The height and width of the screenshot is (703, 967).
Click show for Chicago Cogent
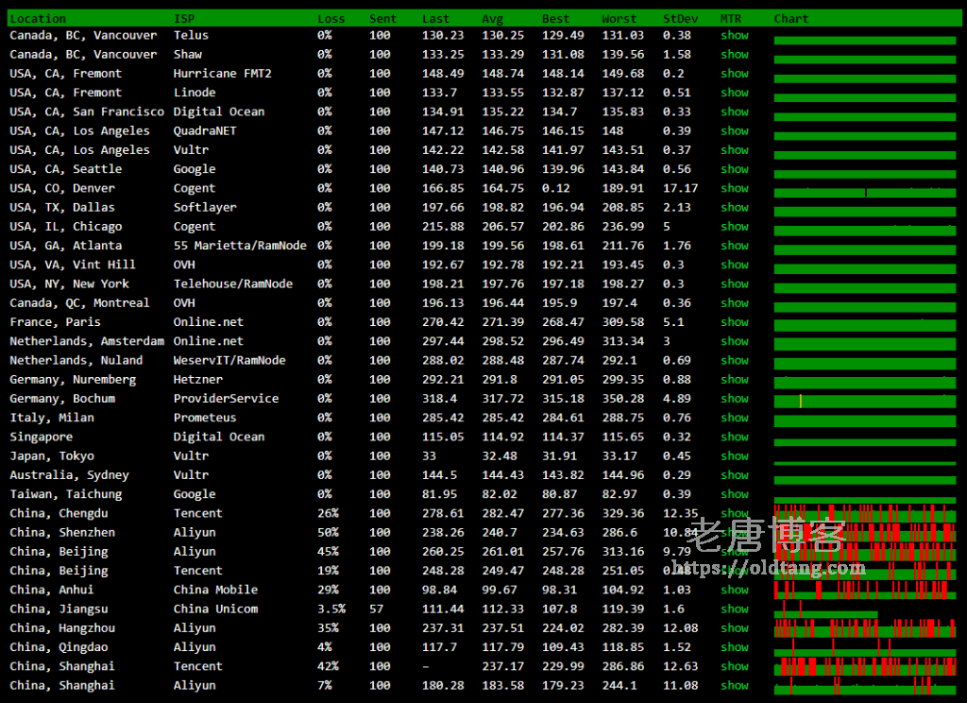coord(735,227)
